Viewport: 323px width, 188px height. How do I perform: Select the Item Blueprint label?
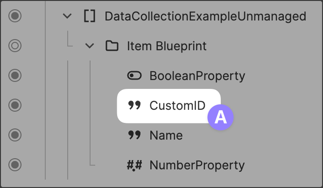167,46
